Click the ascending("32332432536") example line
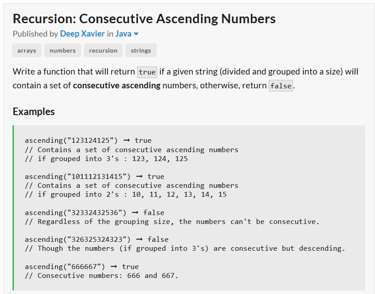This screenshot has height=294, width=375. coord(94,212)
